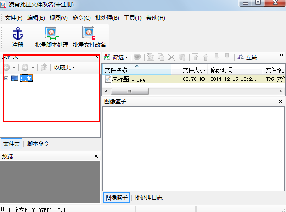Open the 命令(C) menu
Viewport: 286px width, 212px height.
point(82,18)
